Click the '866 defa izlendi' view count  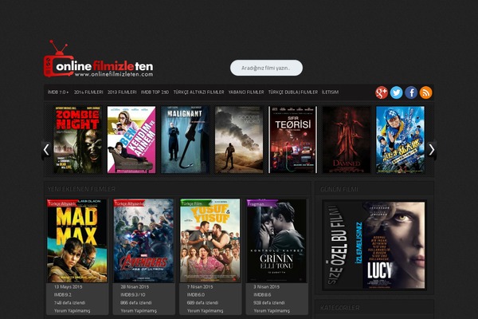coord(136,303)
